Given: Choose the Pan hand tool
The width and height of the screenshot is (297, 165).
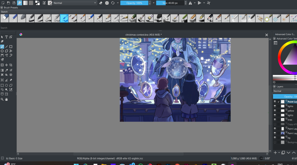Looking at the screenshot, I should pos(7,99).
